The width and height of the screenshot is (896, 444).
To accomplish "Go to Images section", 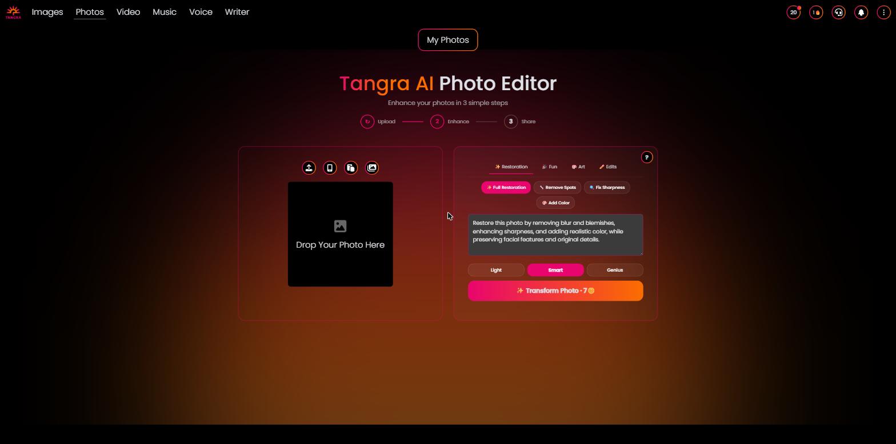I will coord(47,12).
